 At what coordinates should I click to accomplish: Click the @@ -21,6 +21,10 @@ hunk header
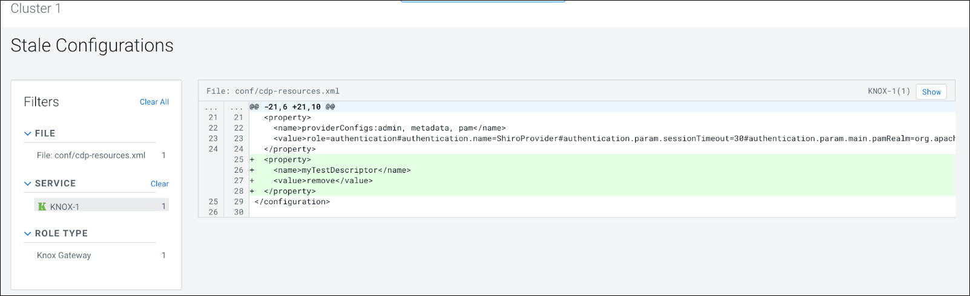tap(292, 107)
